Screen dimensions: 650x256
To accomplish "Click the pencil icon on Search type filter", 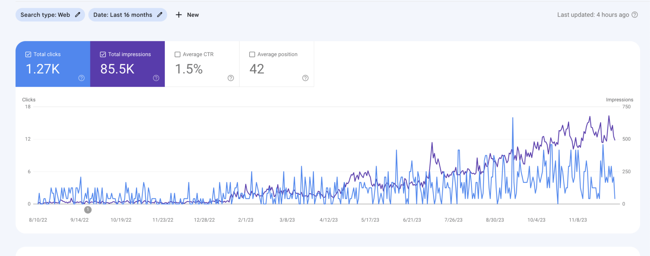I will [78, 15].
